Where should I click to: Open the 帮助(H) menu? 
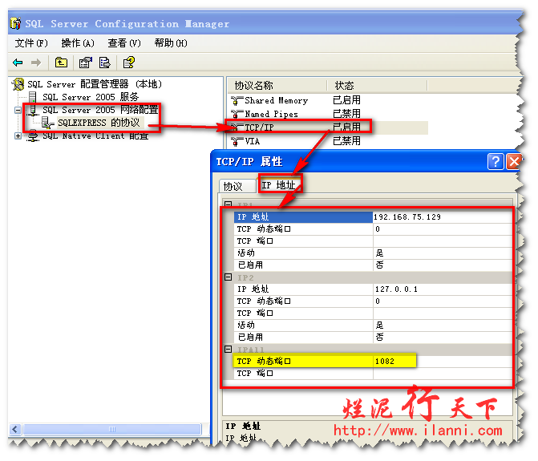[171, 43]
